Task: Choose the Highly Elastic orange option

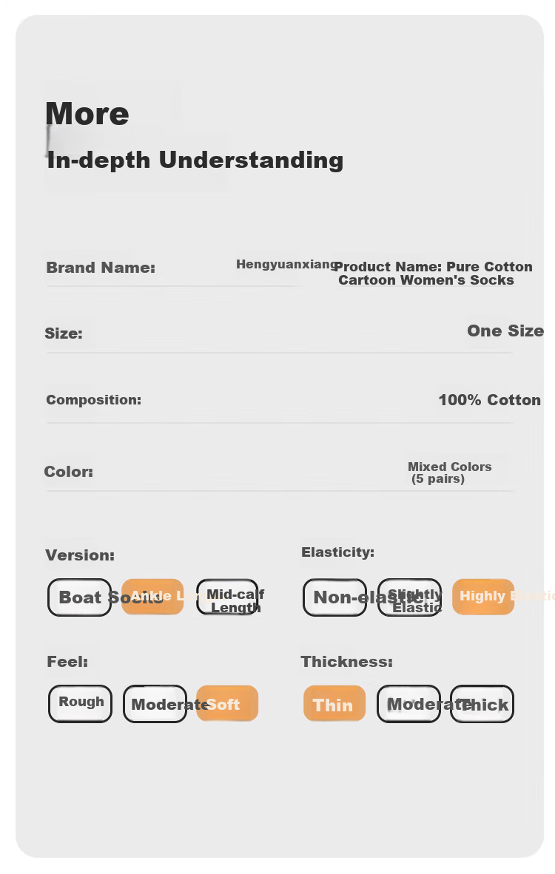Action: click(483, 597)
